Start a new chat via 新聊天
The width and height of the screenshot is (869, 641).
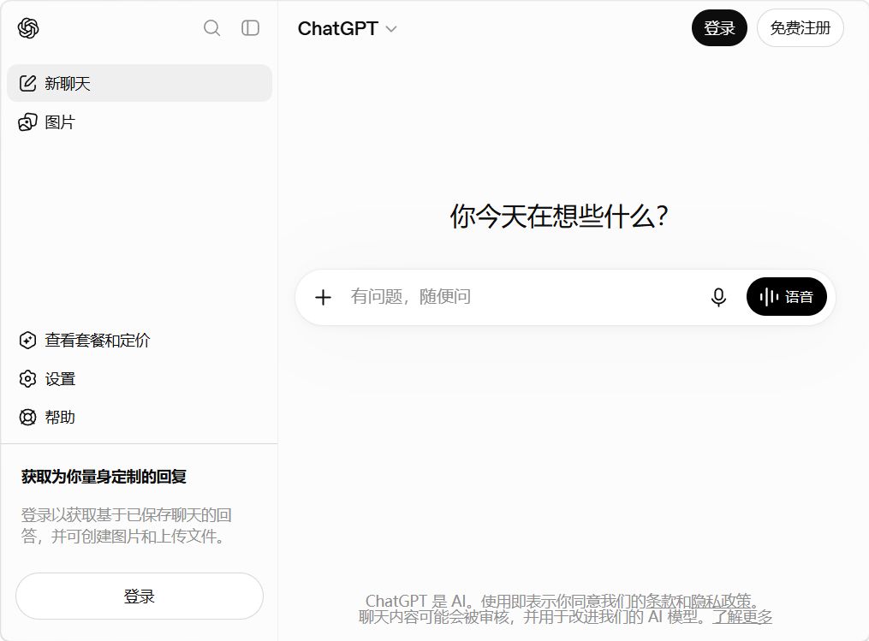140,83
